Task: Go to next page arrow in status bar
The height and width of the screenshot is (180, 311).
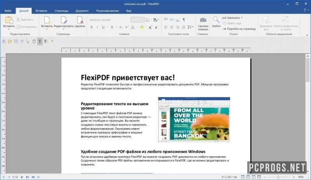Action: coord(22,177)
